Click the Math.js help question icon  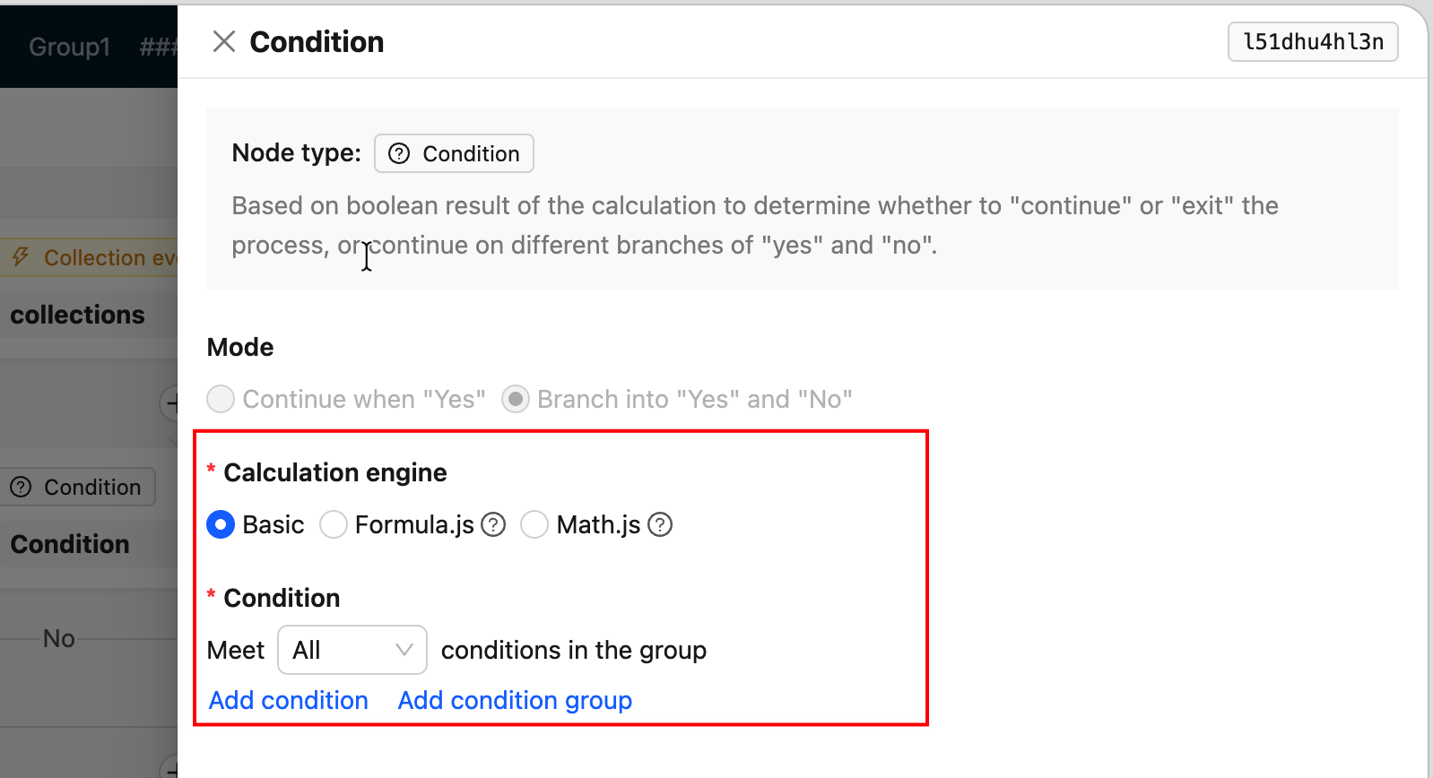pos(660,524)
